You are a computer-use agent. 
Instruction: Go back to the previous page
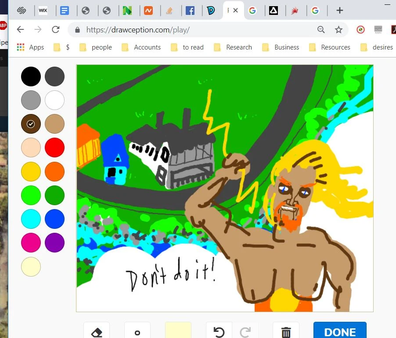click(x=21, y=29)
